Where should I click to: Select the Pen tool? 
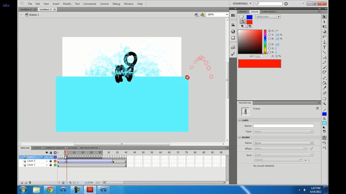coord(324,42)
